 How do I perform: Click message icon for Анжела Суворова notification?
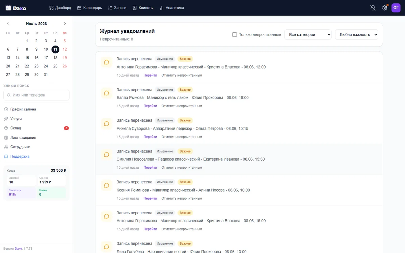pyautogui.click(x=107, y=124)
